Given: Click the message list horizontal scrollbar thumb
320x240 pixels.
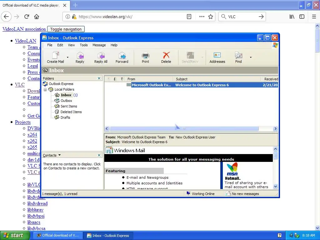Looking at the screenshot, I should [x=184, y=128].
